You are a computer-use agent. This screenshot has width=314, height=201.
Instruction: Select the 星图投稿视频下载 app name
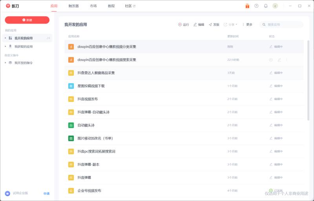pos(91,86)
